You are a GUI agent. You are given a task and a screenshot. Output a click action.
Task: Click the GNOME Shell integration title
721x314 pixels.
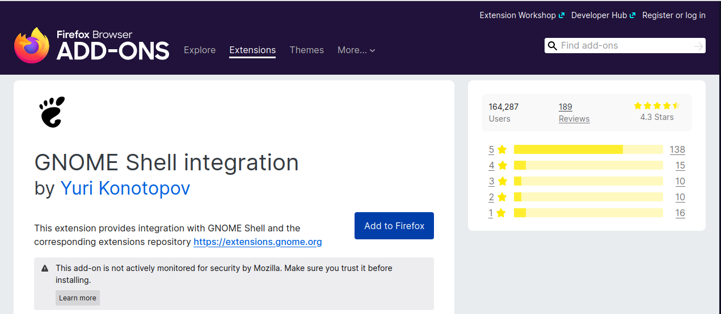pos(166,162)
